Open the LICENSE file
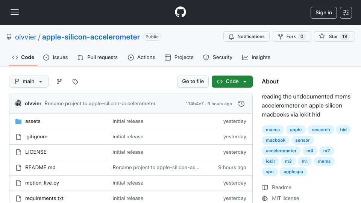The height and width of the screenshot is (203, 361). (x=36, y=152)
